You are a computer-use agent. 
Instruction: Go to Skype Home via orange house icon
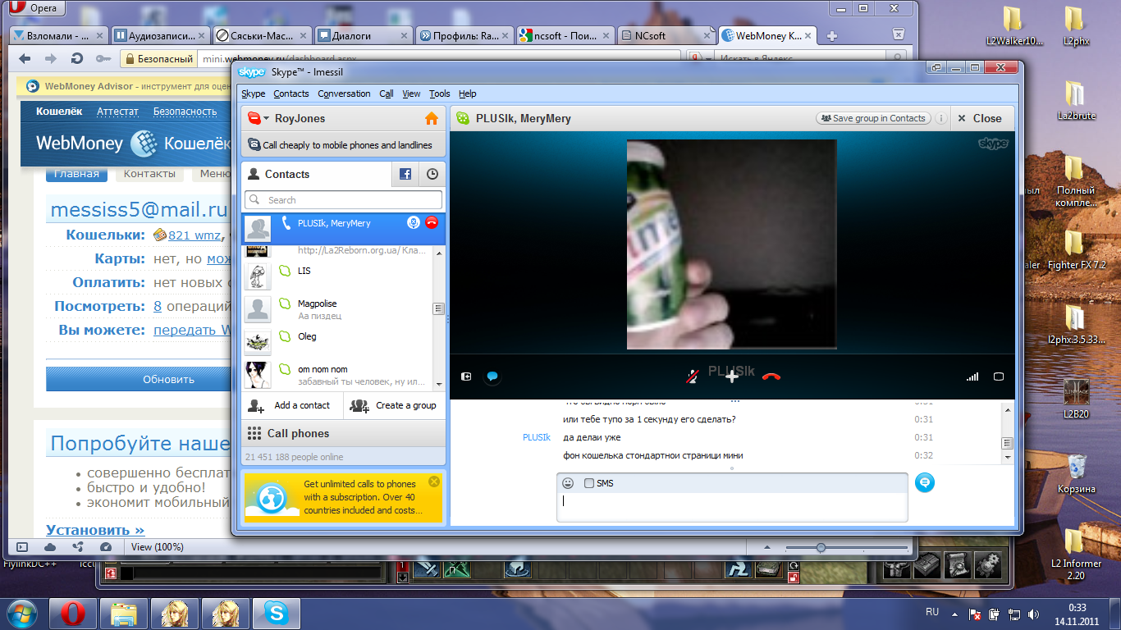432,118
